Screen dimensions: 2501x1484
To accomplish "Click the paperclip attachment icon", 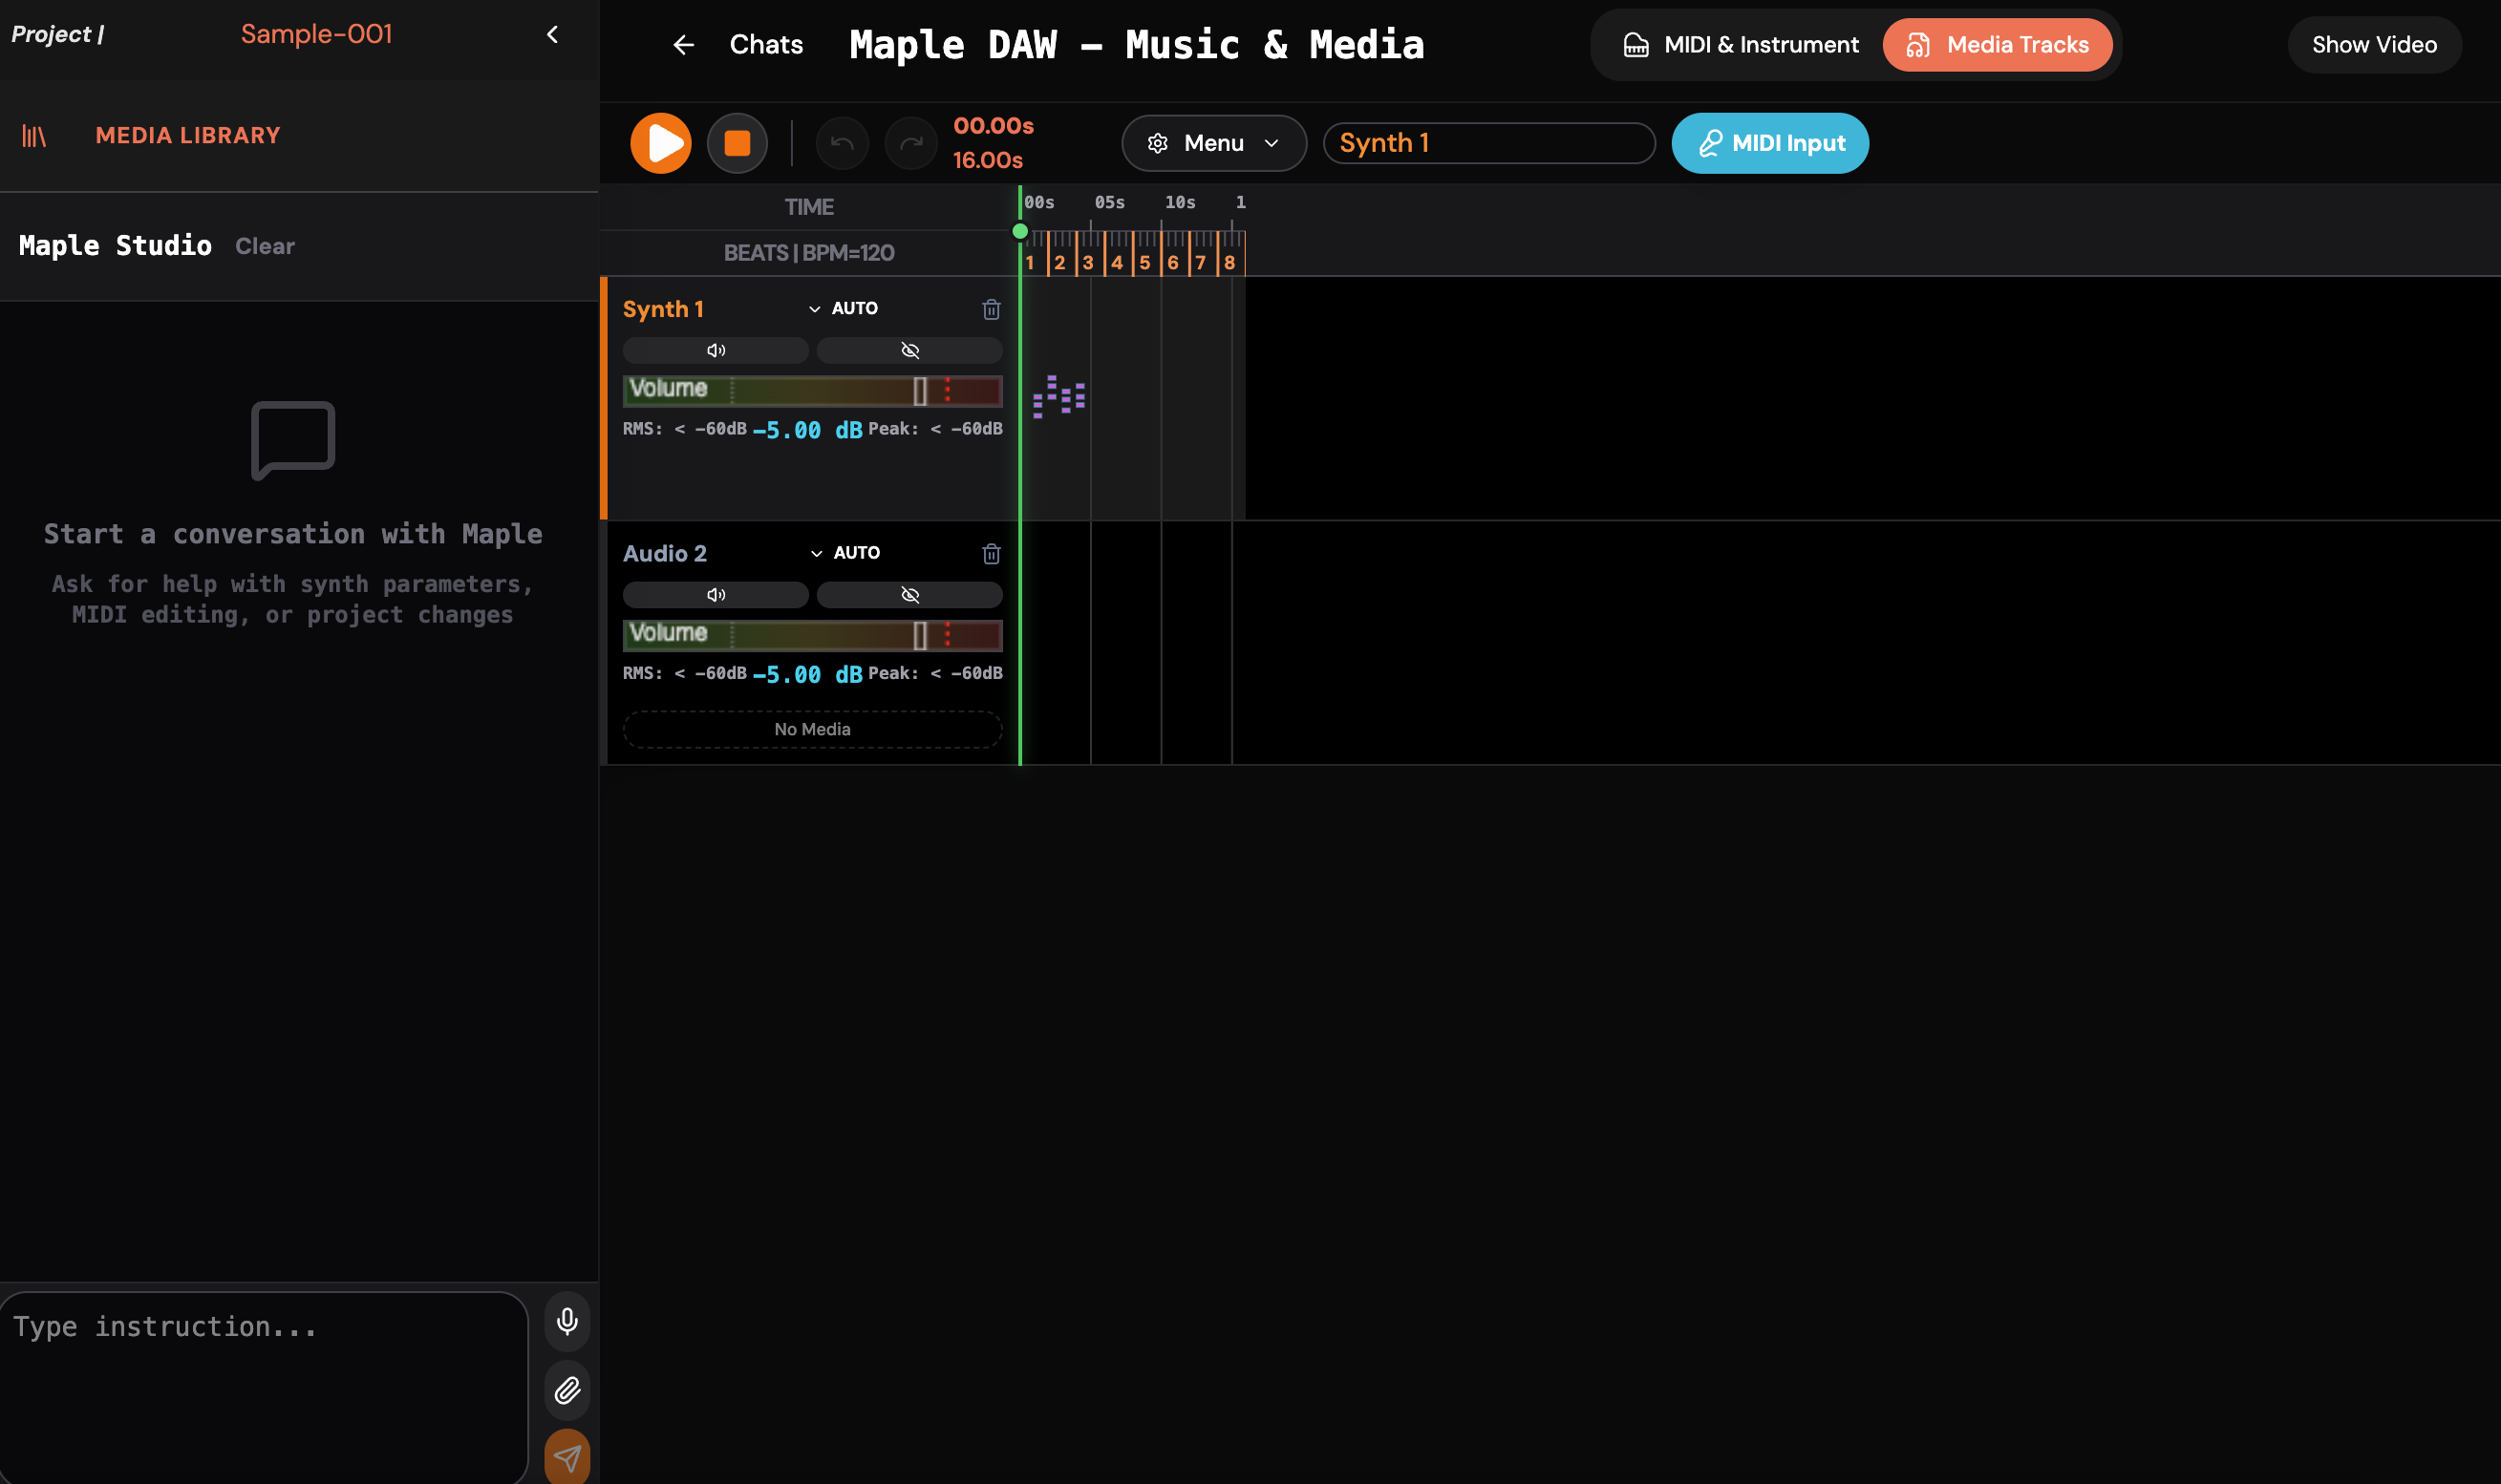I will pyautogui.click(x=566, y=1390).
